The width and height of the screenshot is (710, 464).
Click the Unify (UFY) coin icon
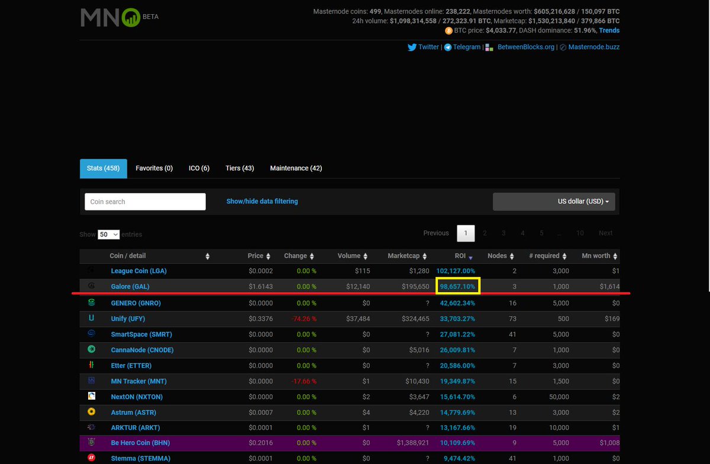point(92,318)
